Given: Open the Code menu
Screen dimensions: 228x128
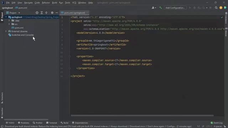Looking at the screenshot, I should [37, 3].
